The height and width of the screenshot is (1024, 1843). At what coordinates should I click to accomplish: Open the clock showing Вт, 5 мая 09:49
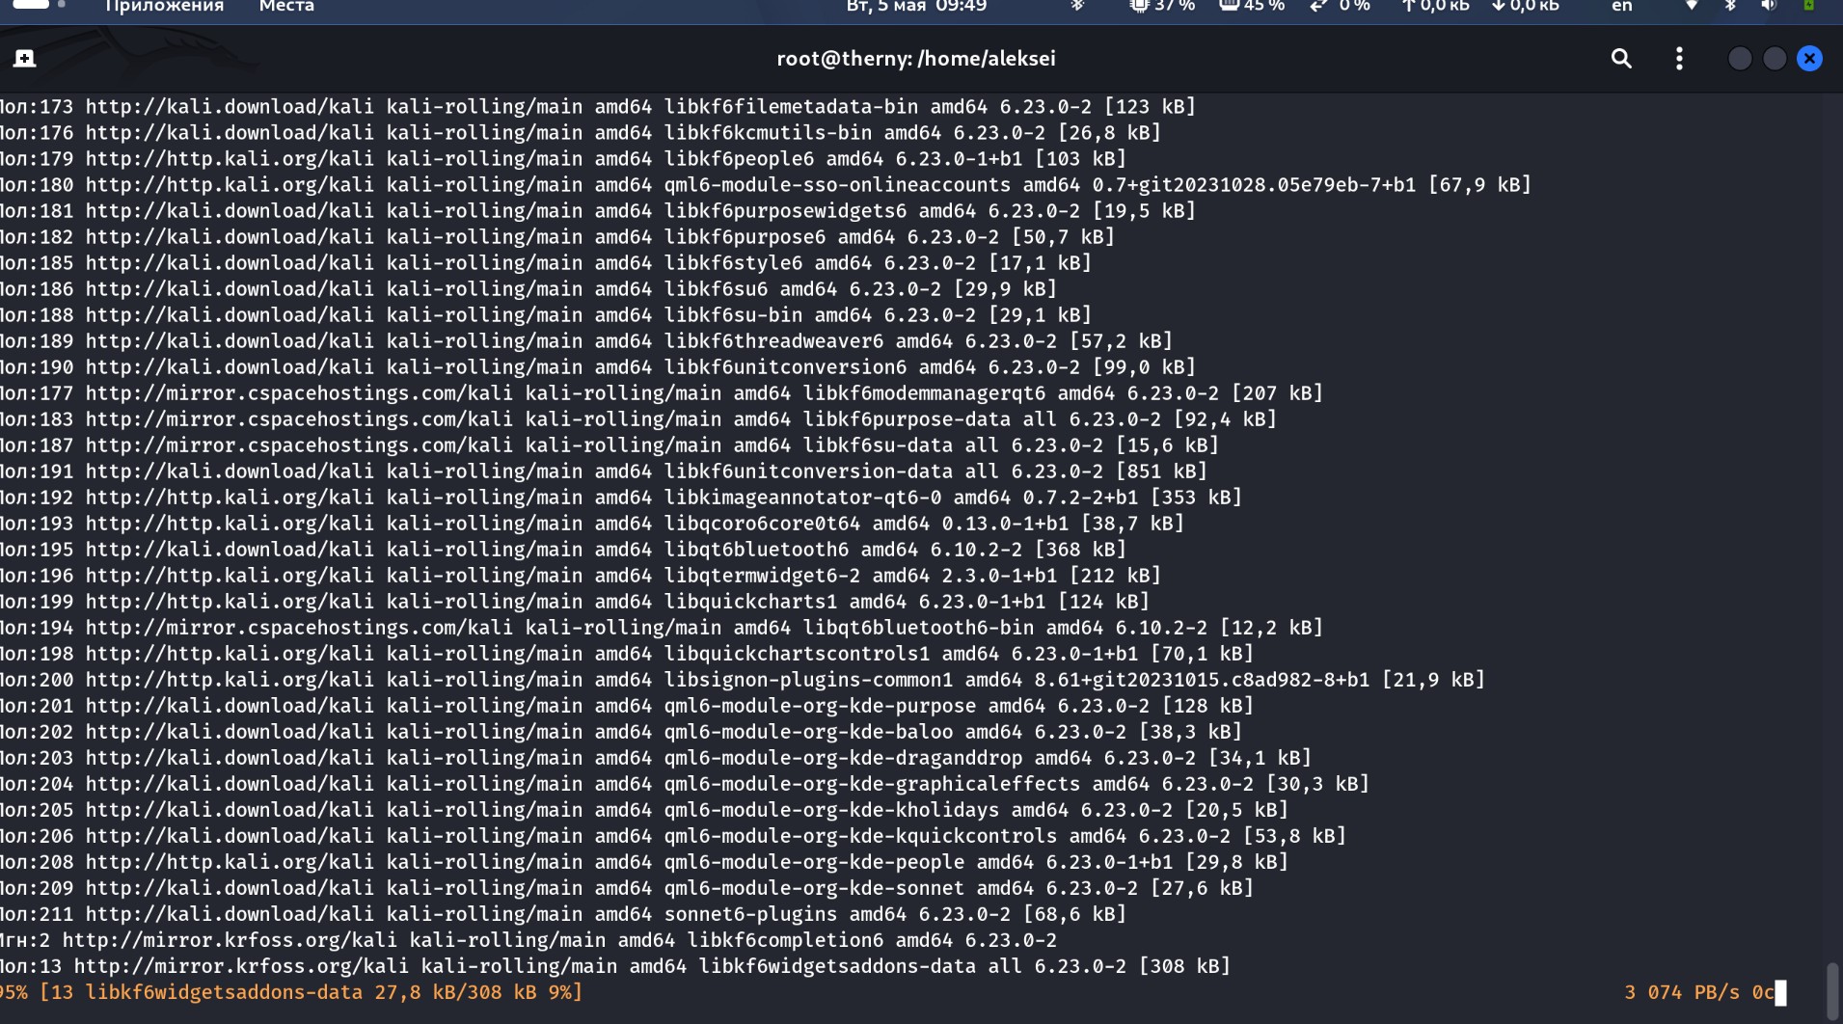pos(916,7)
